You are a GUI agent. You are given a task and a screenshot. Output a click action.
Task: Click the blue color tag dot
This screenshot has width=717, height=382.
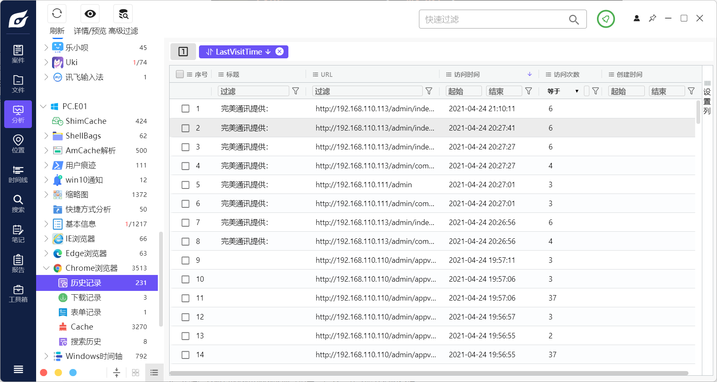tap(73, 372)
